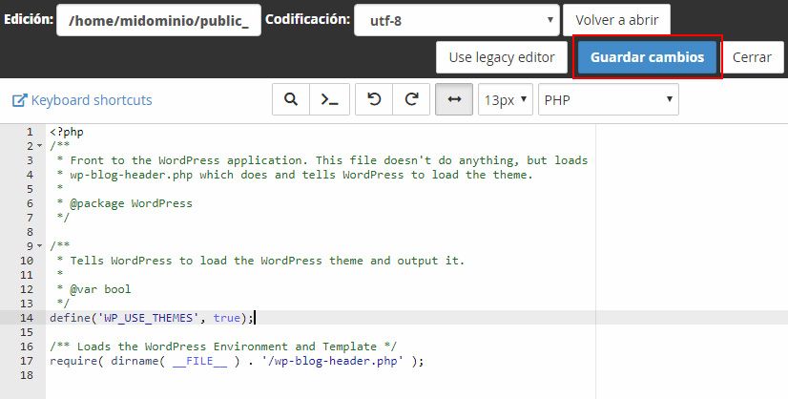Screen dimensions: 788x399
Task: Click the external-link icon beside Keyboard shortcuts
Action: [x=19, y=100]
